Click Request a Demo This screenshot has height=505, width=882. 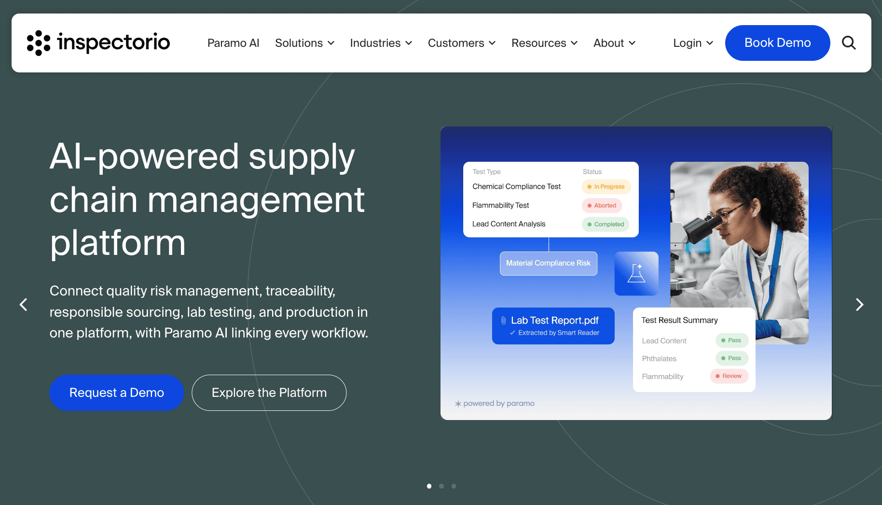(117, 393)
